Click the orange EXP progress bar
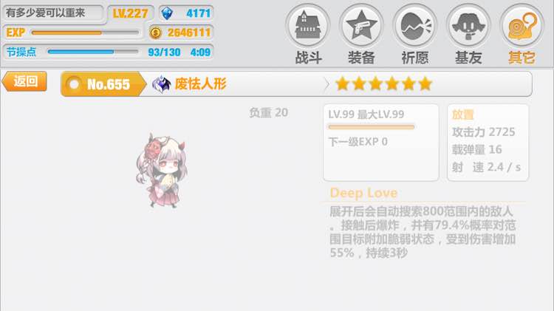The image size is (554, 311). (x=85, y=33)
